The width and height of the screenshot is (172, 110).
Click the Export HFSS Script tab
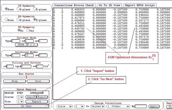[140, 5]
